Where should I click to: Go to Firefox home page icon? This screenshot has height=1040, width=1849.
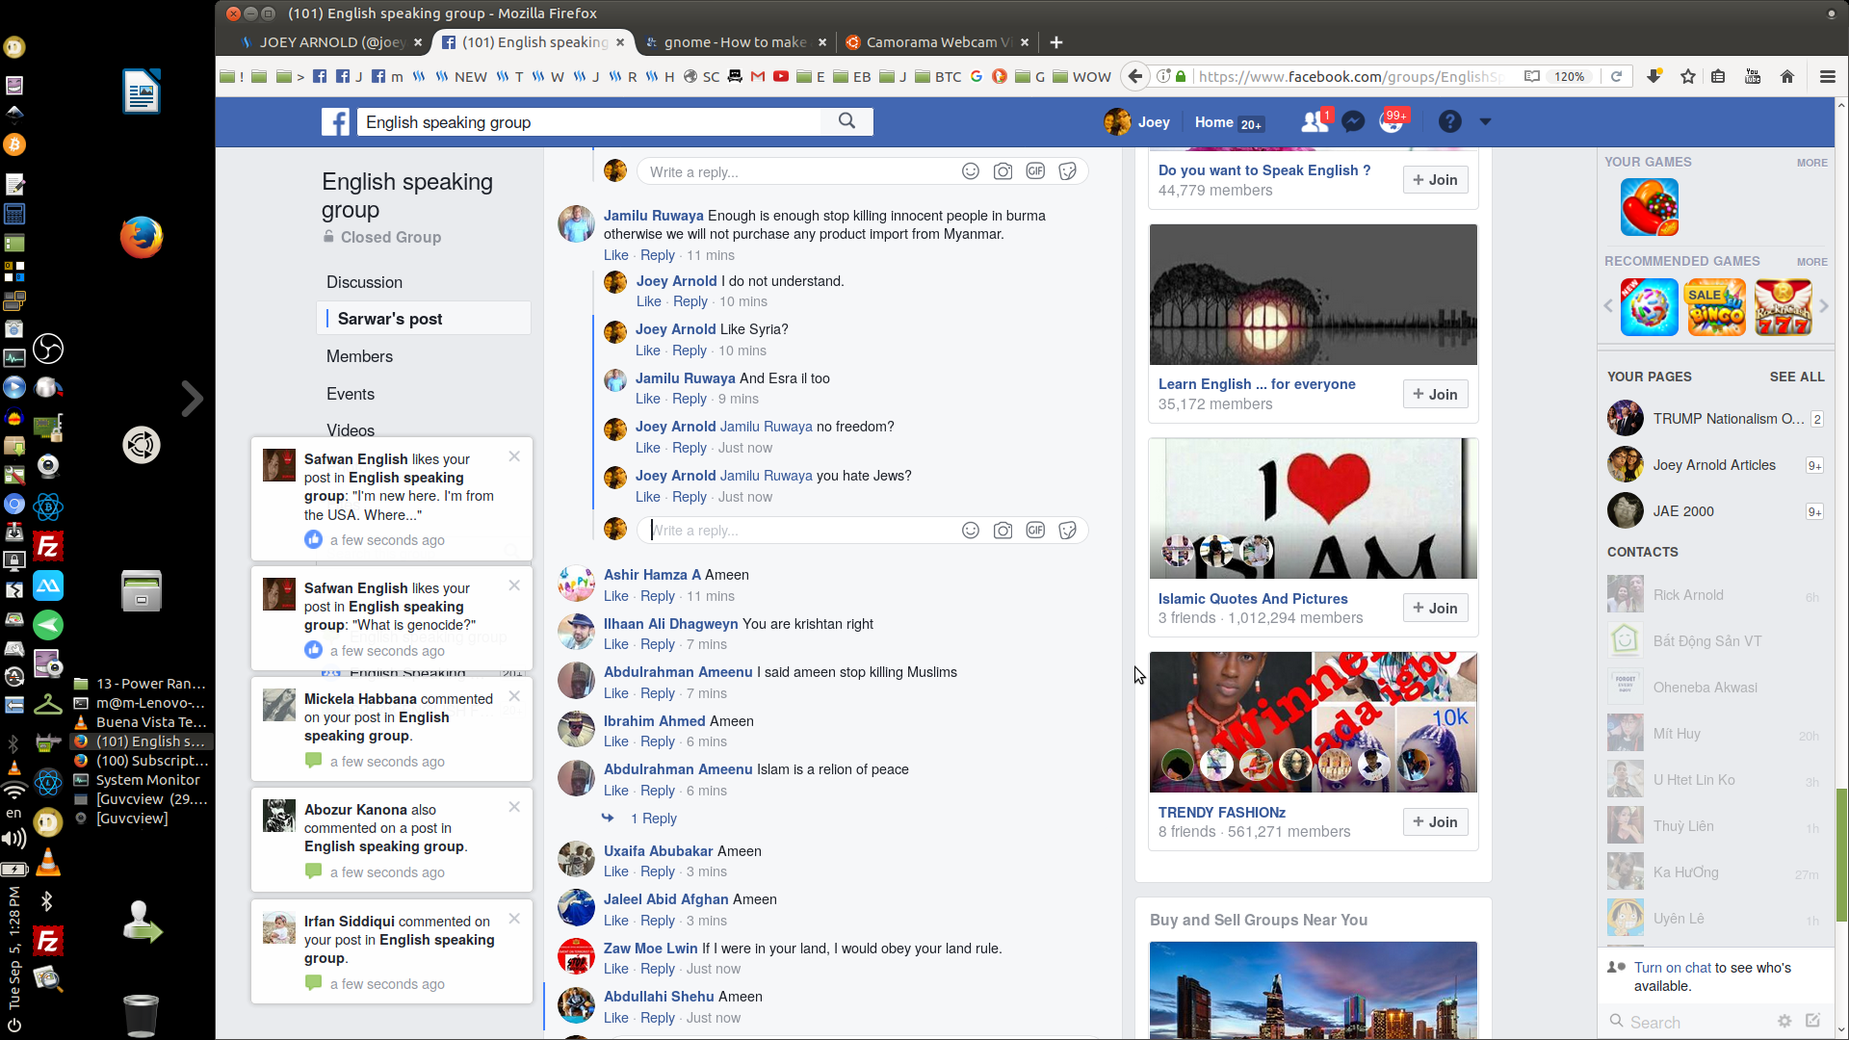pos(1787,76)
